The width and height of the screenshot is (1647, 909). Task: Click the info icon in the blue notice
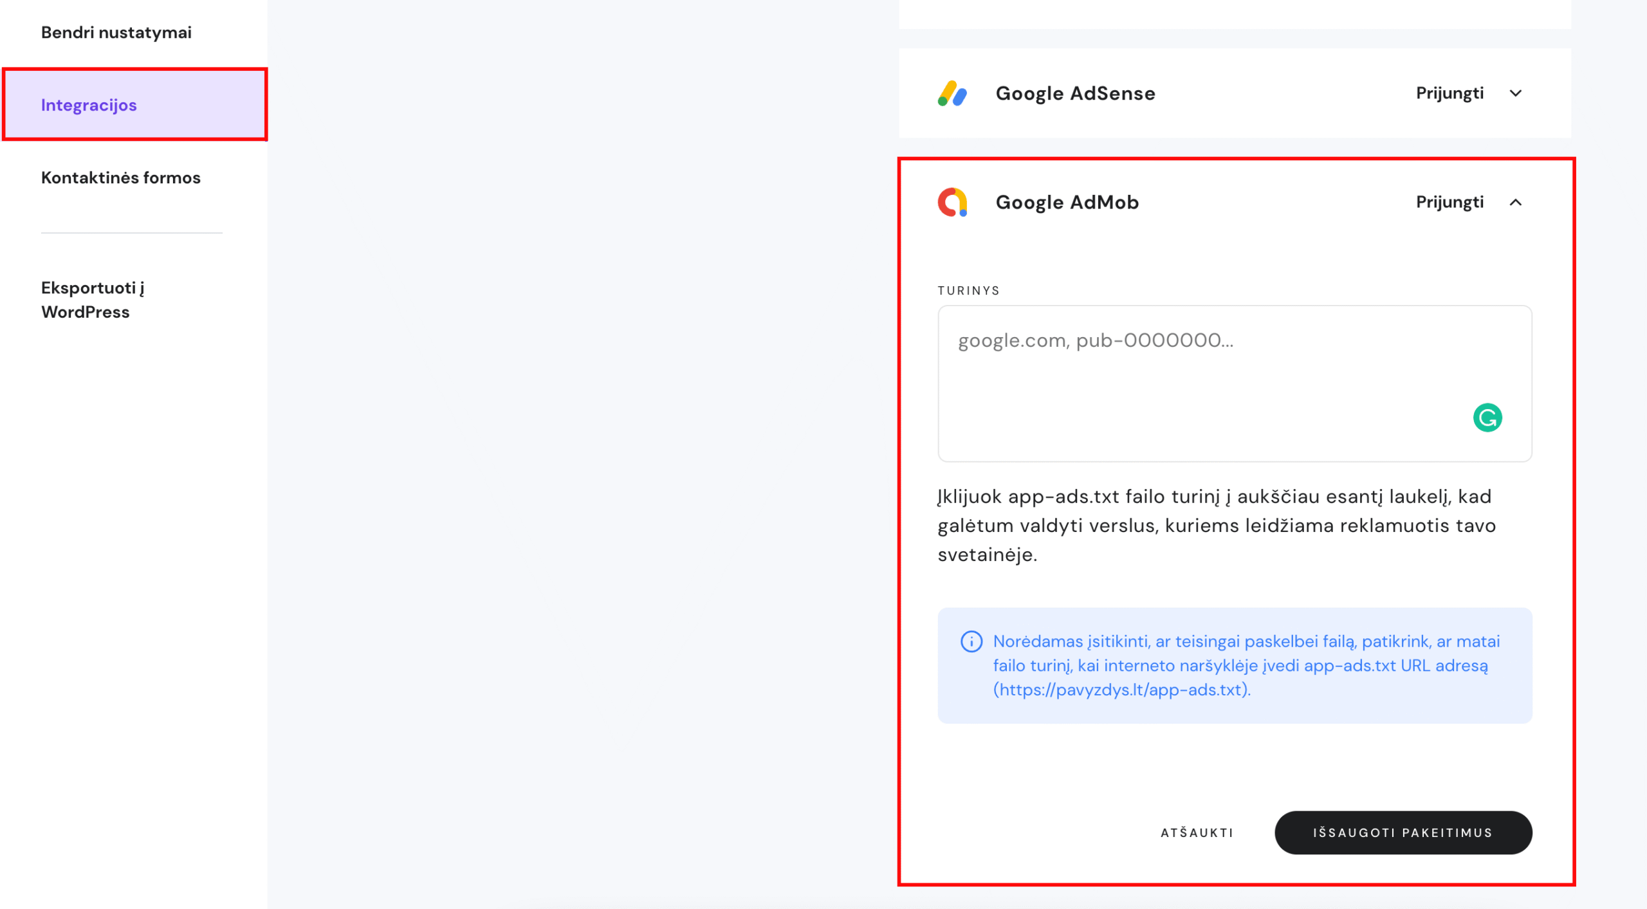coord(970,641)
